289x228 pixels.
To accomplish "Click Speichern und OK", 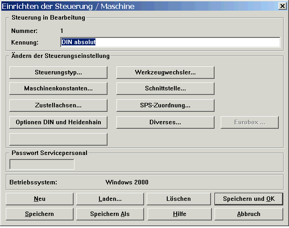I will (x=248, y=199).
